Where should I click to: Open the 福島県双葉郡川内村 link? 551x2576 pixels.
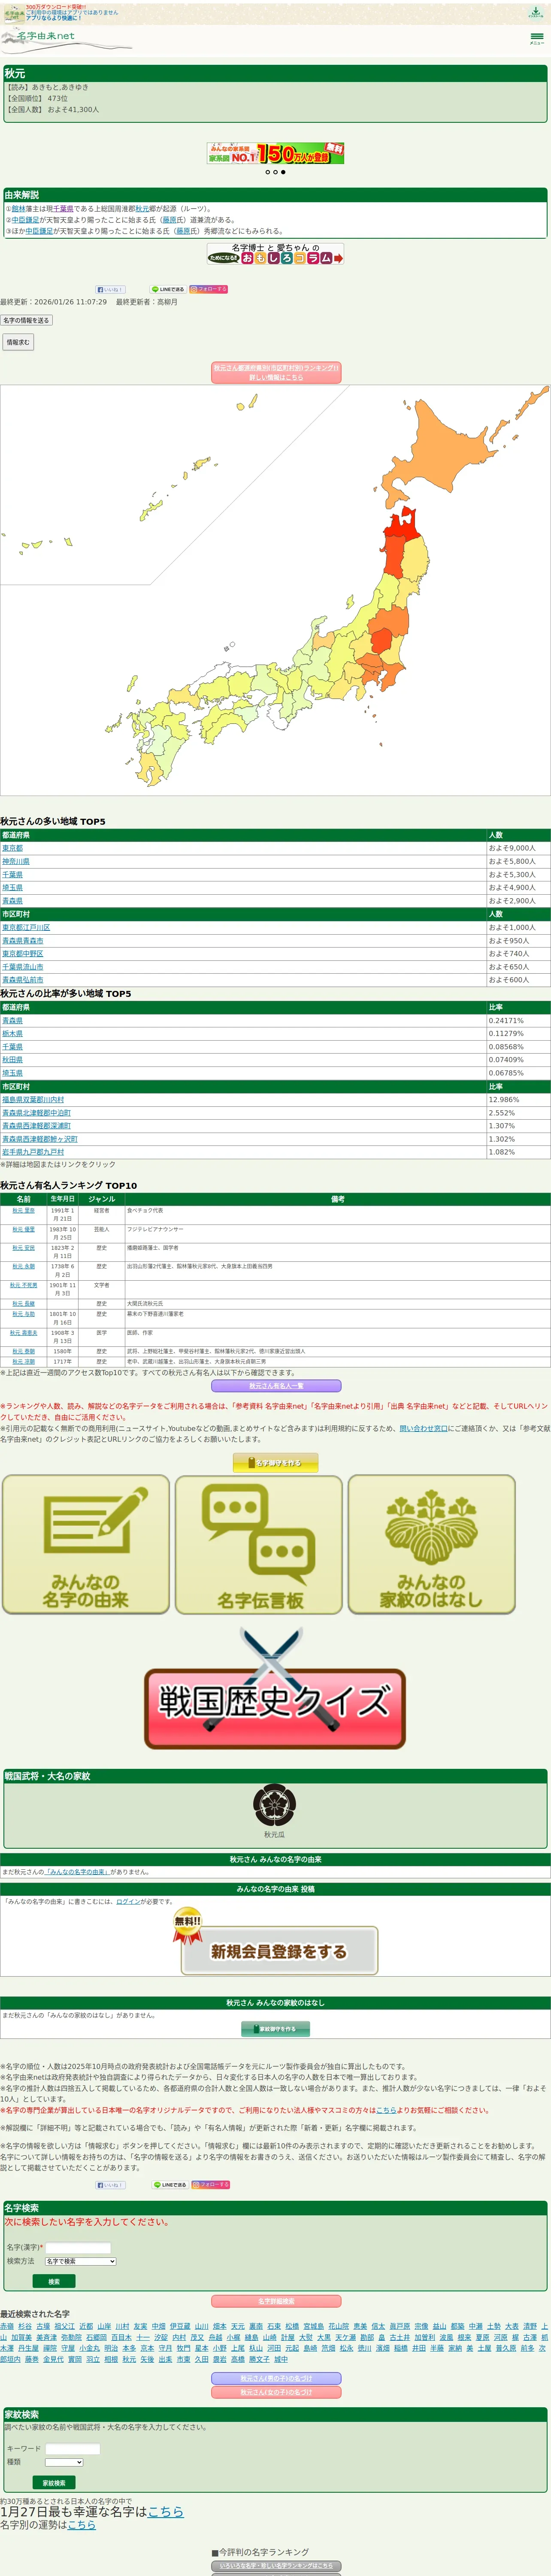33,1100
